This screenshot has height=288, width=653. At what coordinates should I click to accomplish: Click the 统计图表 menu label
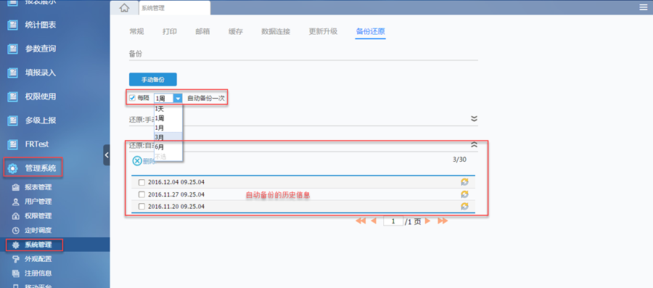[x=41, y=25]
